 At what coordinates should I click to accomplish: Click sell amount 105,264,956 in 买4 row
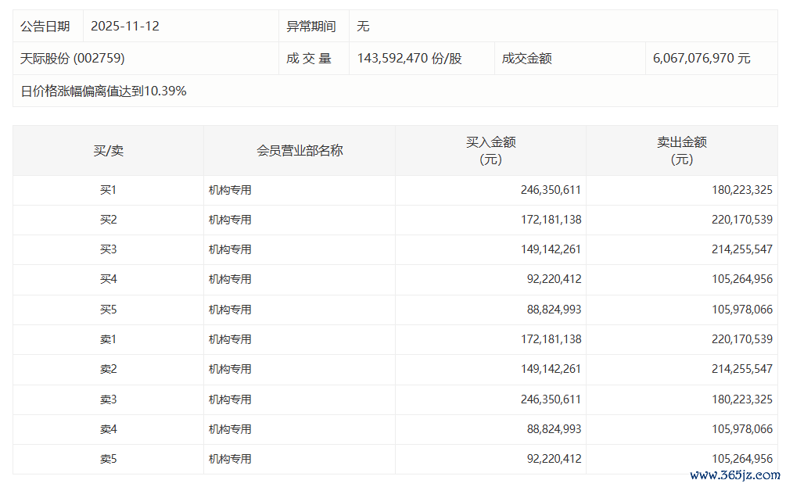(742, 278)
